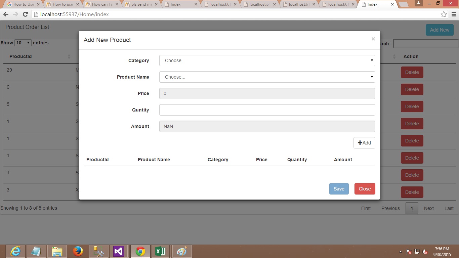
Task: Expand the Category dropdown
Action: 267,60
